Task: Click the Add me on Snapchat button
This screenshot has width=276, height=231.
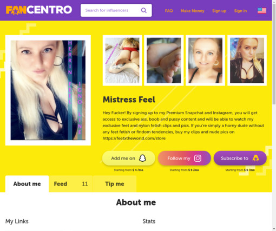Action: click(x=129, y=158)
